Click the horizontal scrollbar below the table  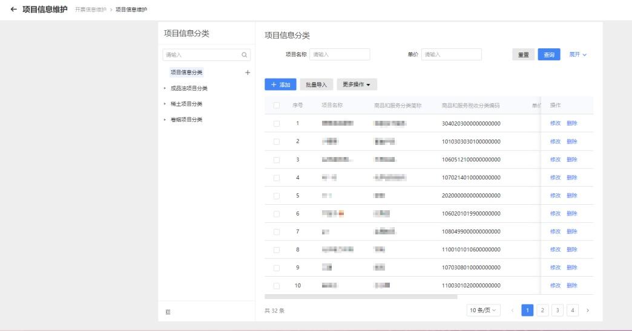pyautogui.click(x=361, y=297)
